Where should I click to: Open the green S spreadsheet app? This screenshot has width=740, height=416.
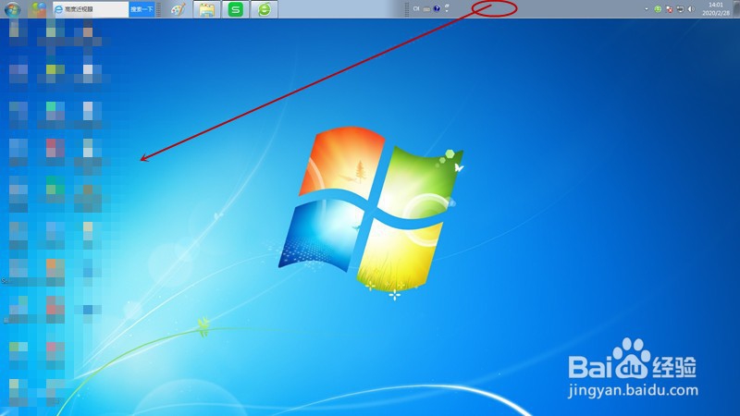tap(235, 9)
